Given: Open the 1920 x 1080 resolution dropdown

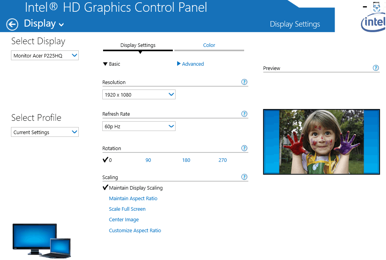Looking at the screenshot, I should [x=139, y=95].
